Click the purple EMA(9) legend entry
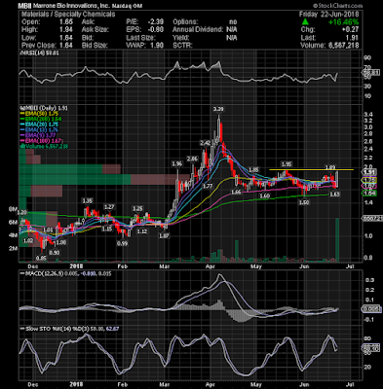Screen dimensions: 383x389 pyautogui.click(x=38, y=135)
